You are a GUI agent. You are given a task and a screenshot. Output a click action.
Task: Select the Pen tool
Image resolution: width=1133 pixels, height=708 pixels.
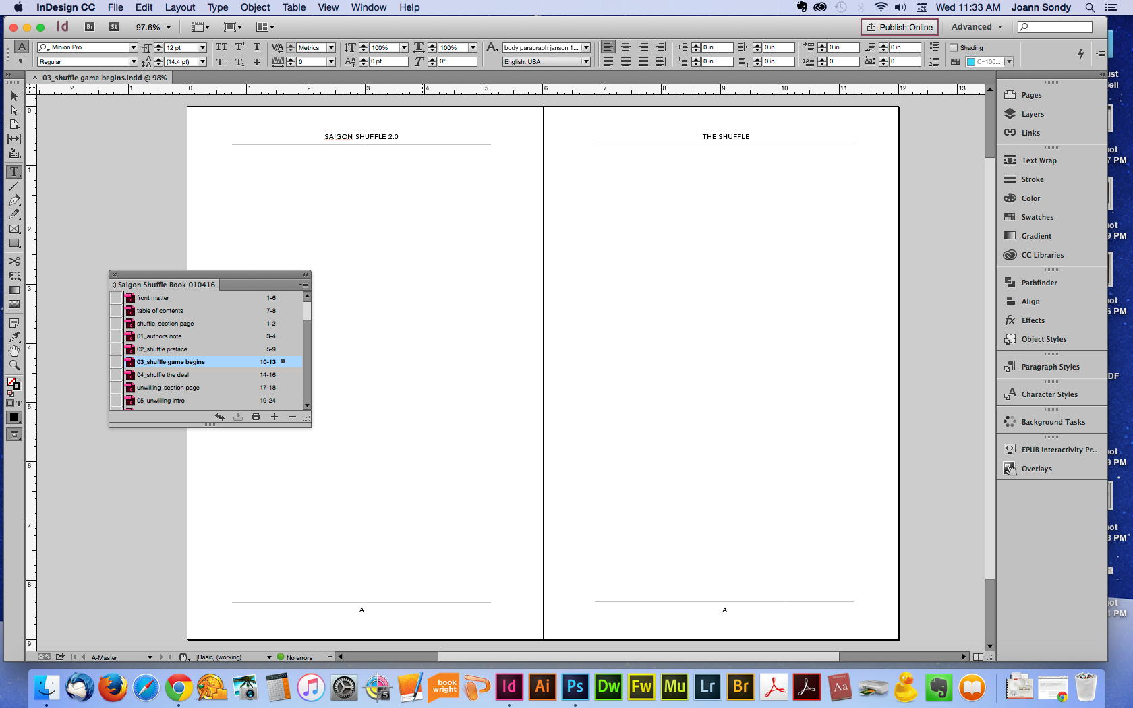[x=14, y=200]
